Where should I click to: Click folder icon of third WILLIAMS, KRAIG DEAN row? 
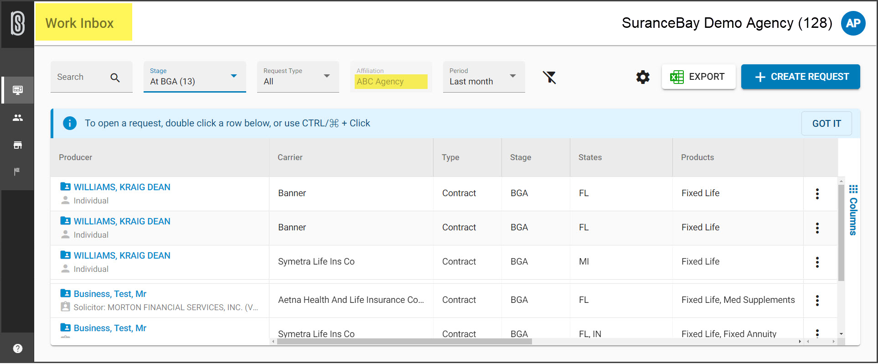click(x=66, y=255)
